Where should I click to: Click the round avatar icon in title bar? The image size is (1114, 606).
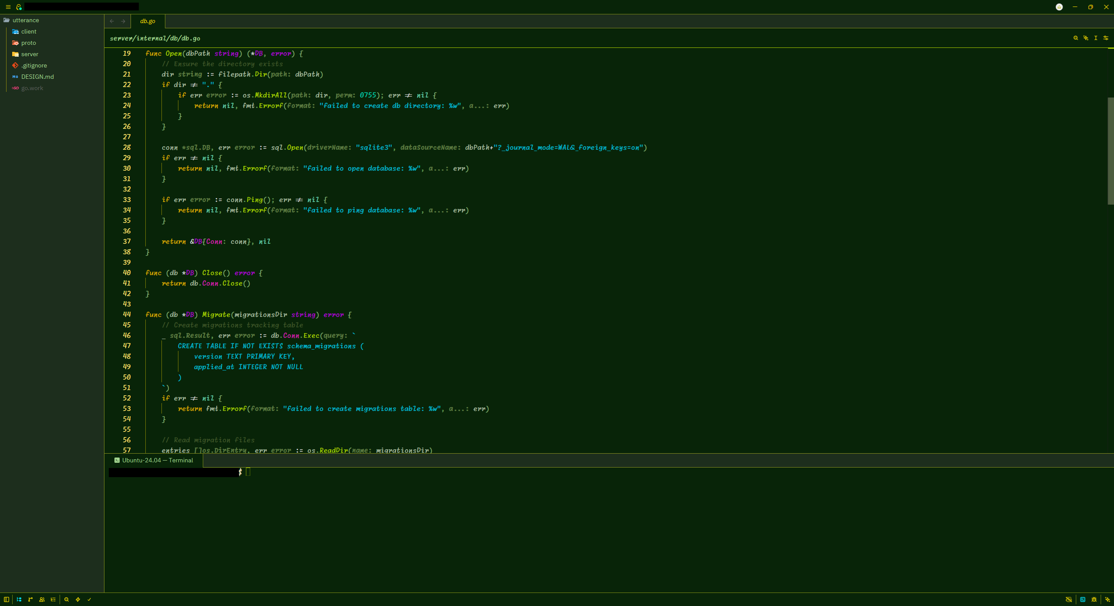pyautogui.click(x=1059, y=7)
